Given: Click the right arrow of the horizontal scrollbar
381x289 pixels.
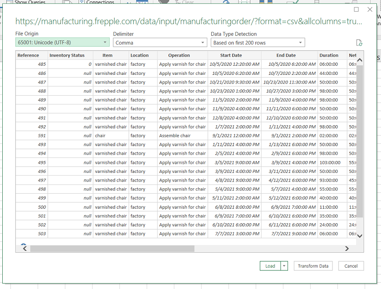Looking at the screenshot, I should [347, 249].
